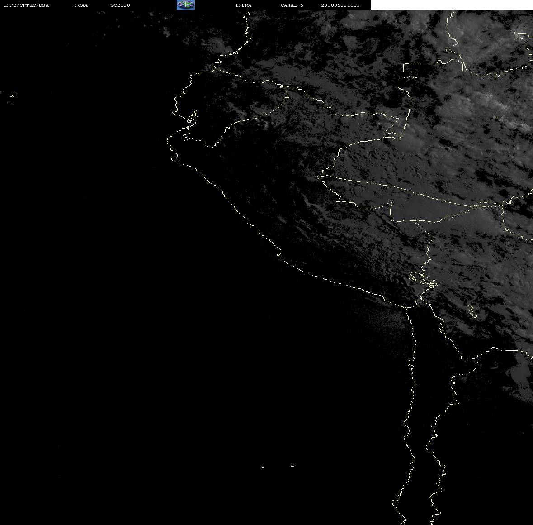Click the Peru–Chile border at the coast
The width and height of the screenshot is (533, 525).
click(x=406, y=307)
